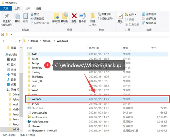Select the WinSxS folder row
170x137 pixels.
point(97,99)
